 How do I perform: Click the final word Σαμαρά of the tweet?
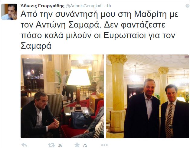point(36,46)
